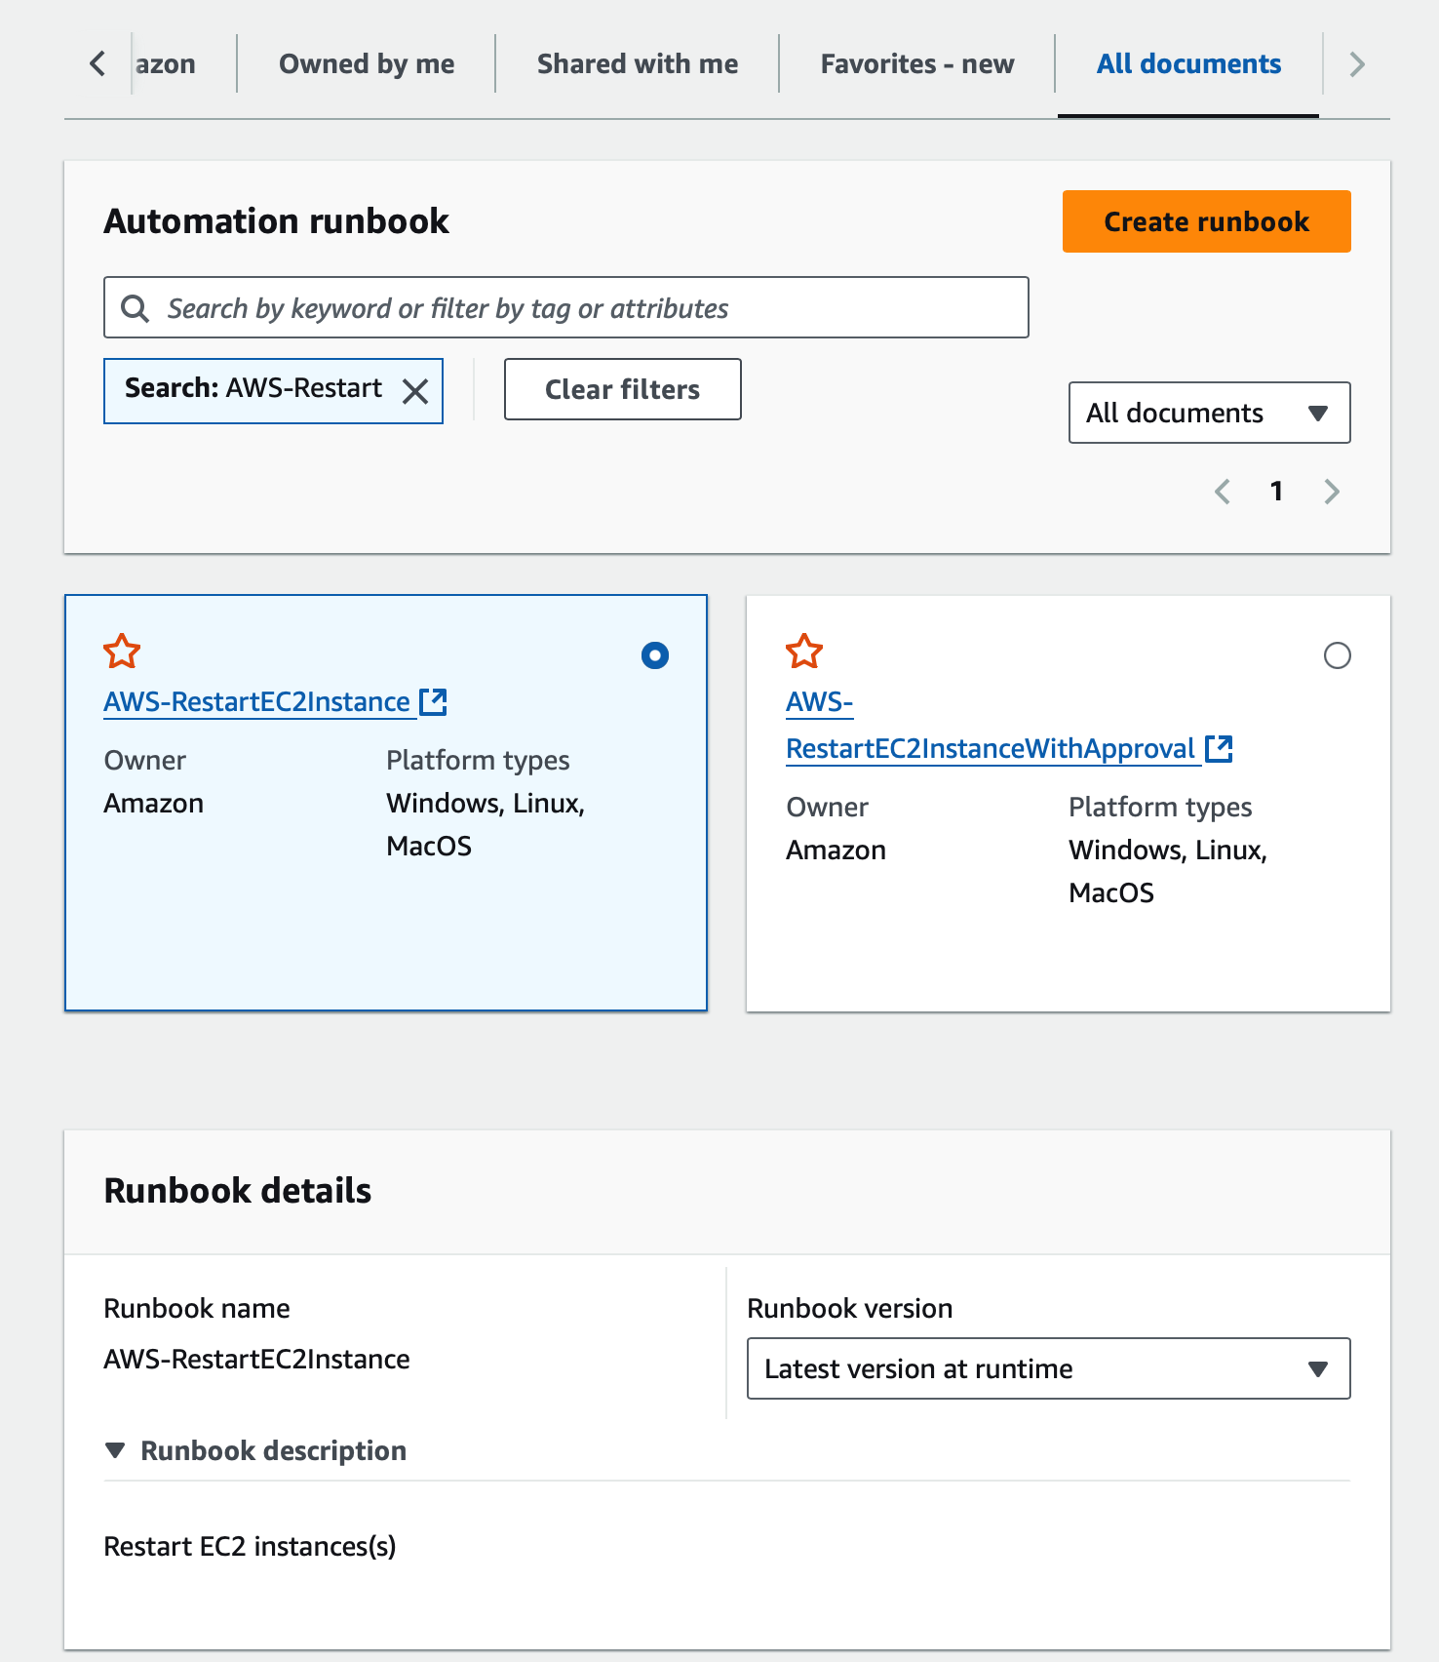Viewport: 1439px width, 1662px height.
Task: Open AWS-RestartEC2InstanceWithApproval external link icon
Action: 1219,748
